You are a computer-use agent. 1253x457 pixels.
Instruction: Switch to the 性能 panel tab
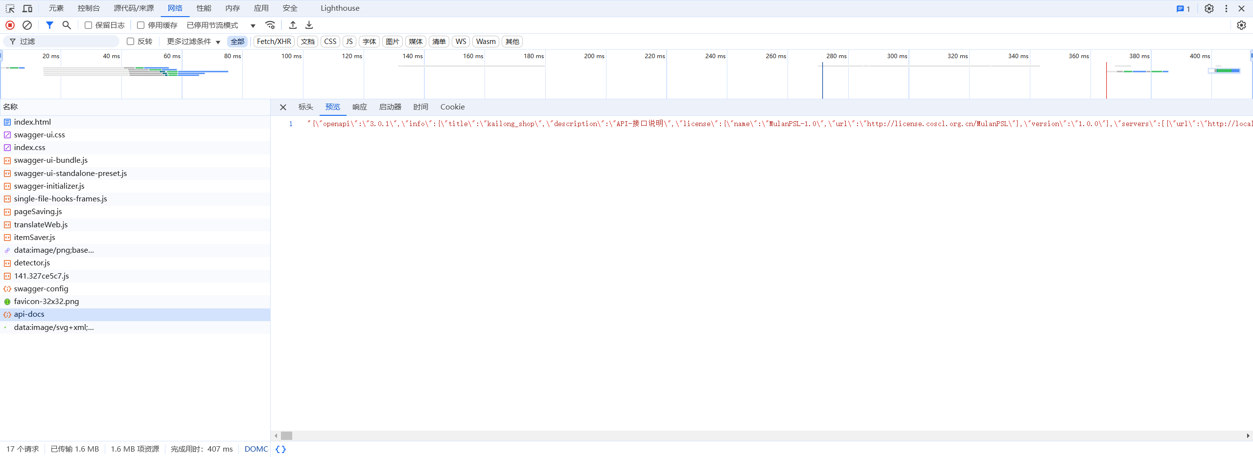[204, 8]
